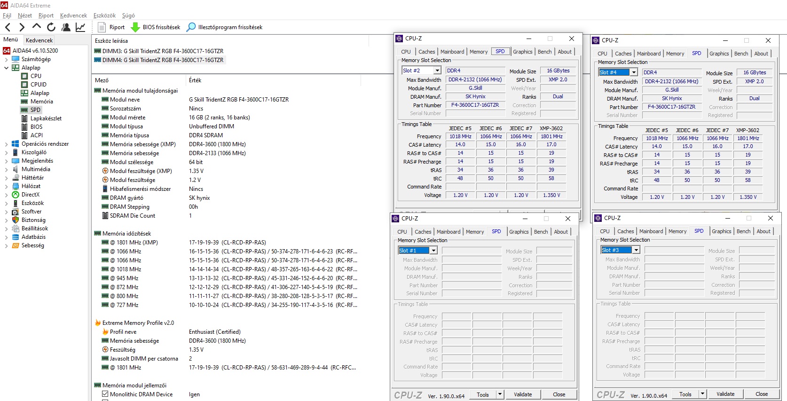Open the Slot #3 dropdown in CPU-Z
Viewport: 787px width, 401px height.
tap(636, 250)
